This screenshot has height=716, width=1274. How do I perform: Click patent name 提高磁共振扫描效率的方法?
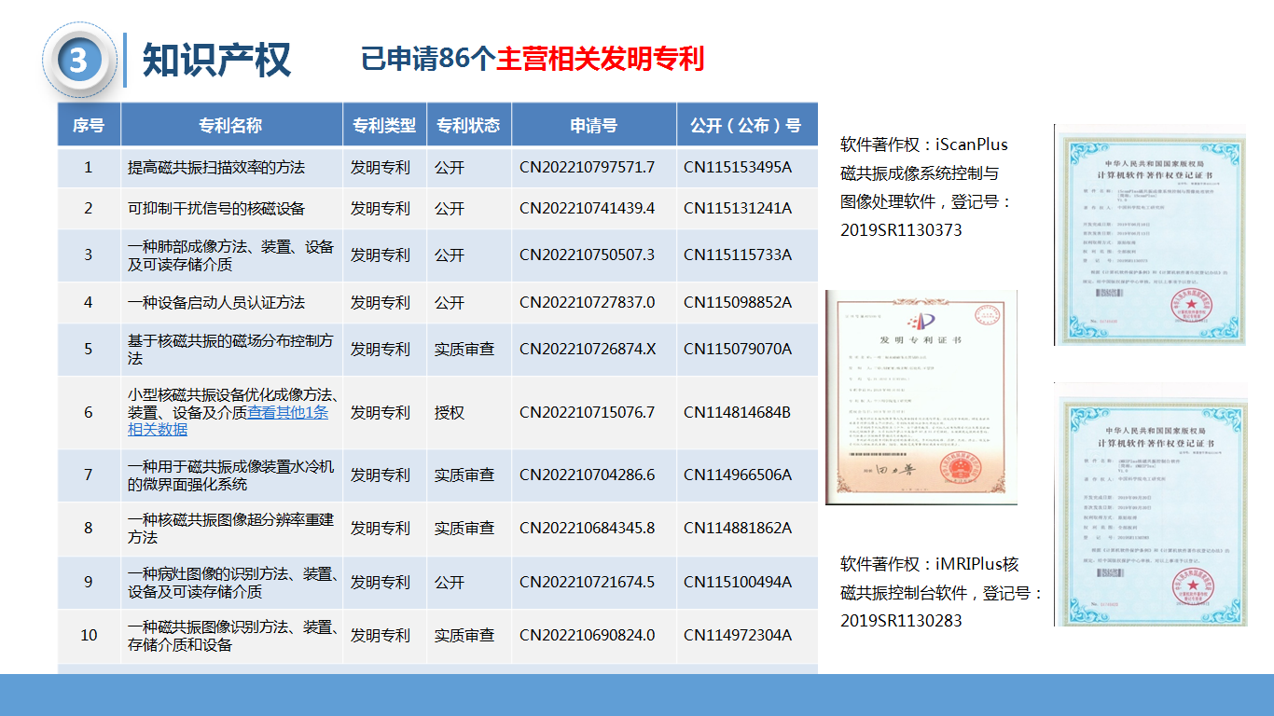tap(216, 168)
